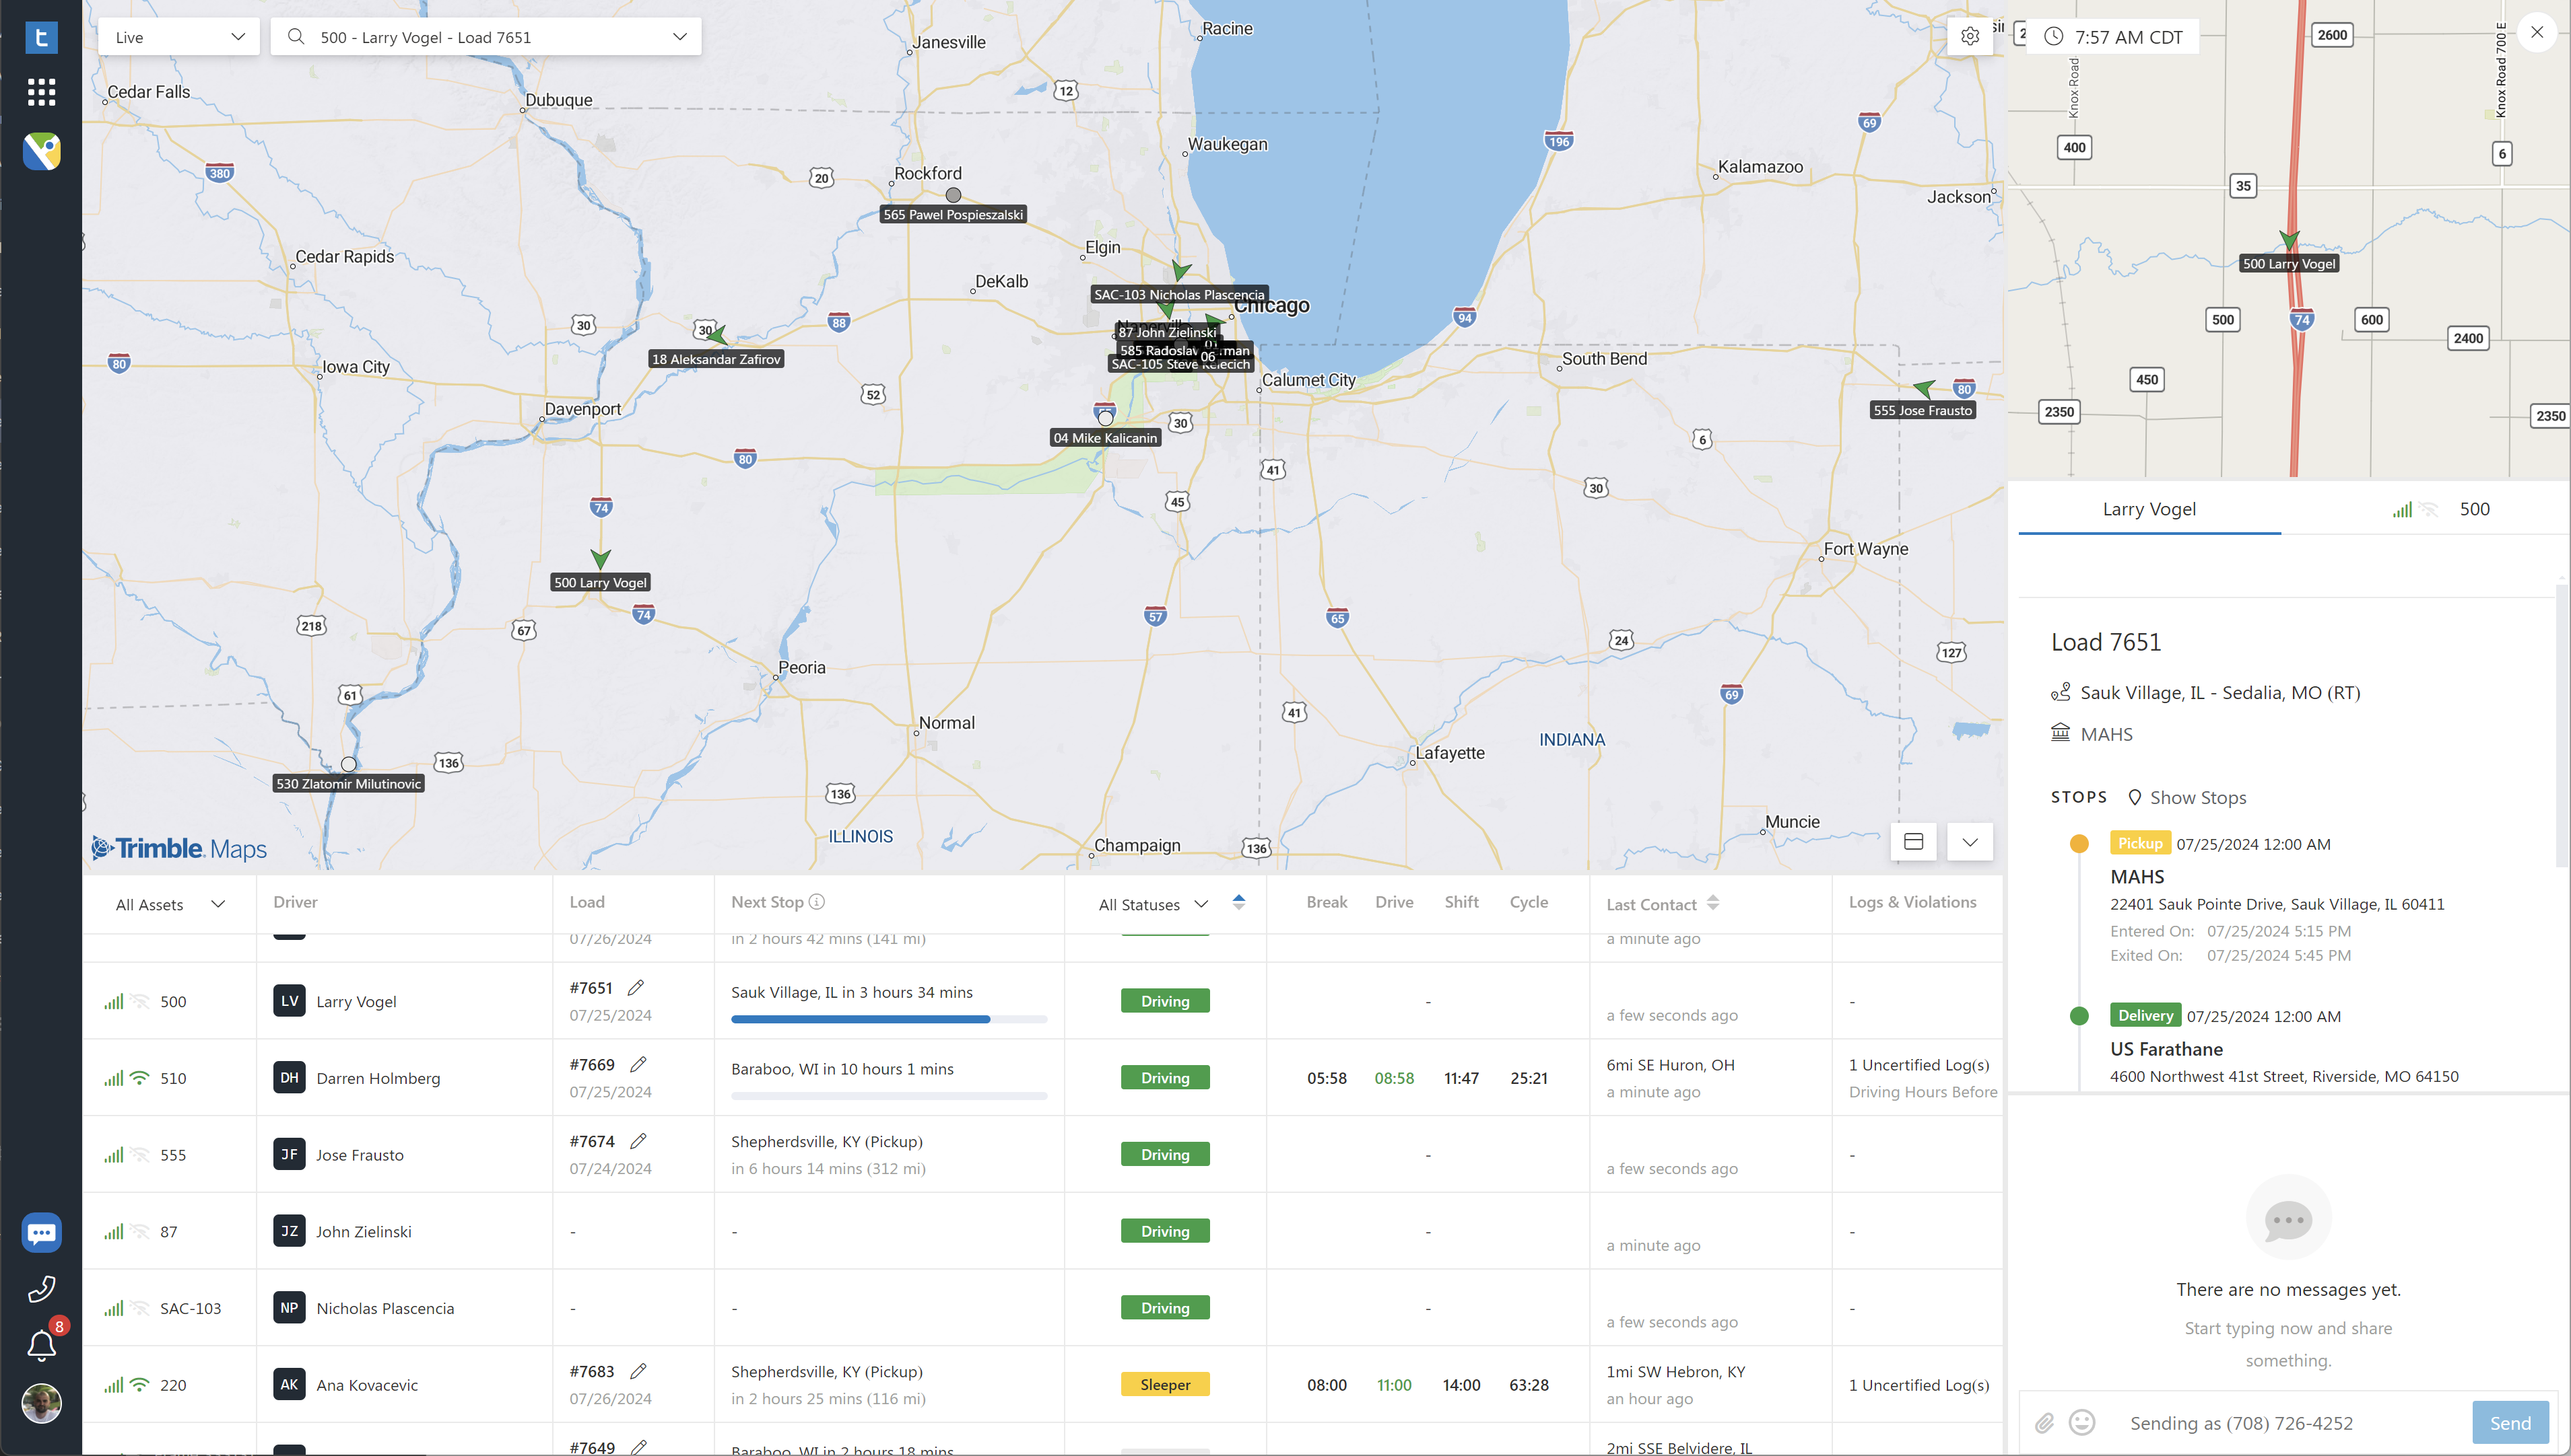Click the Logs & Violations column header

click(x=1912, y=902)
